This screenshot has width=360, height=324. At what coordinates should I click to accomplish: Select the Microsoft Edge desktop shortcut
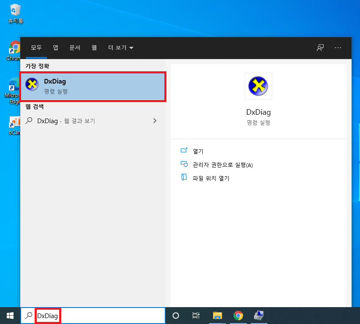coord(12,91)
